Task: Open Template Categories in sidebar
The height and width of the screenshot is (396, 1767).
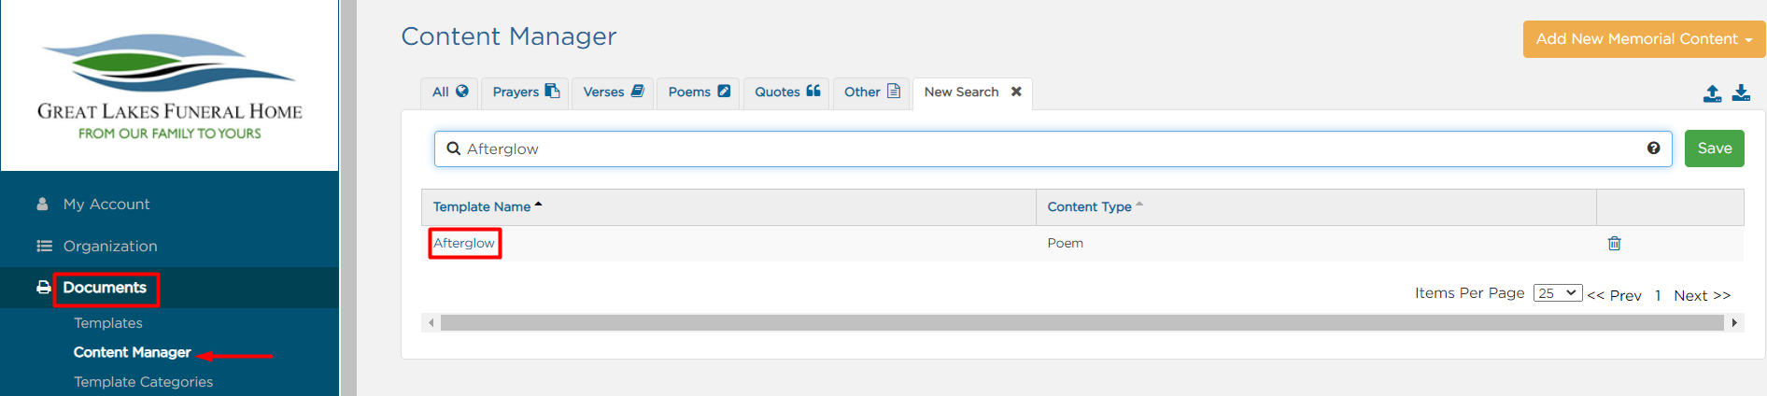Action: [x=143, y=382]
